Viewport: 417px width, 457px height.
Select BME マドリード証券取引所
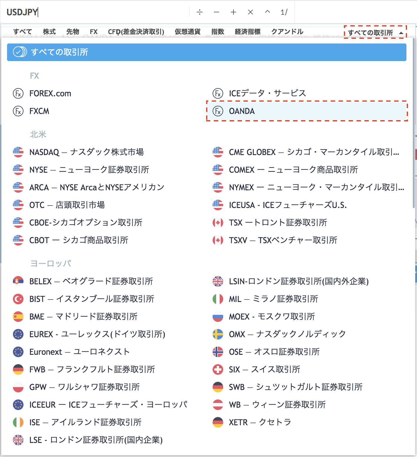pyautogui.click(x=107, y=317)
